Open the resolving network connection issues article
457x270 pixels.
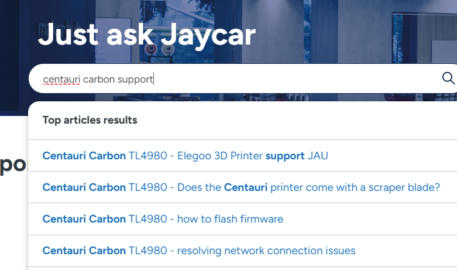[x=199, y=251]
